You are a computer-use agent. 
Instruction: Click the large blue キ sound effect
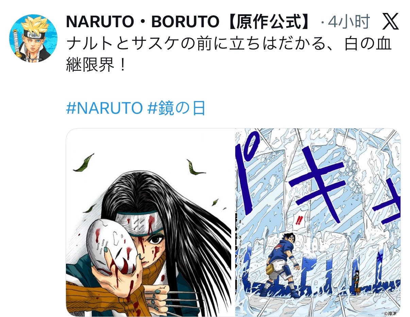tap(318, 184)
